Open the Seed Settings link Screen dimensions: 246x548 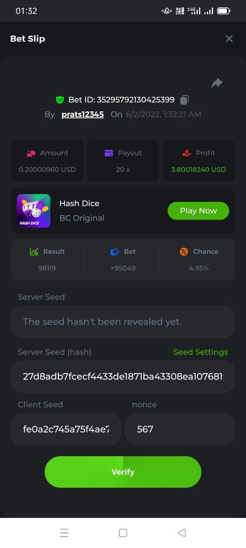click(201, 352)
